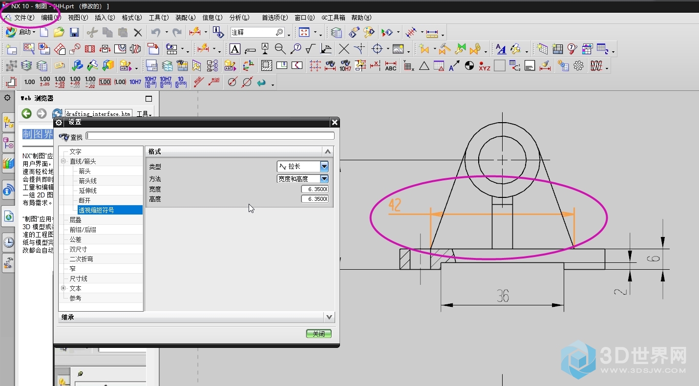Expand the 文本 tree node
The width and height of the screenshot is (699, 386).
coord(63,288)
